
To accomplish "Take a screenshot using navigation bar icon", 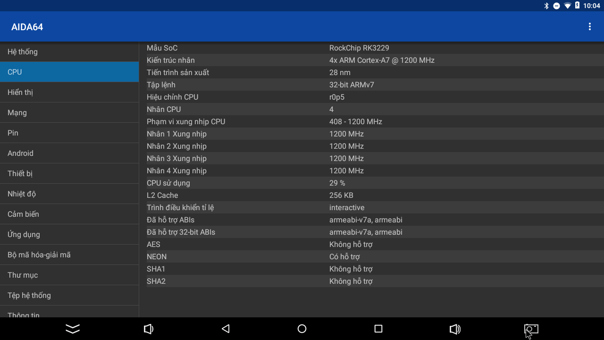I will (531, 329).
